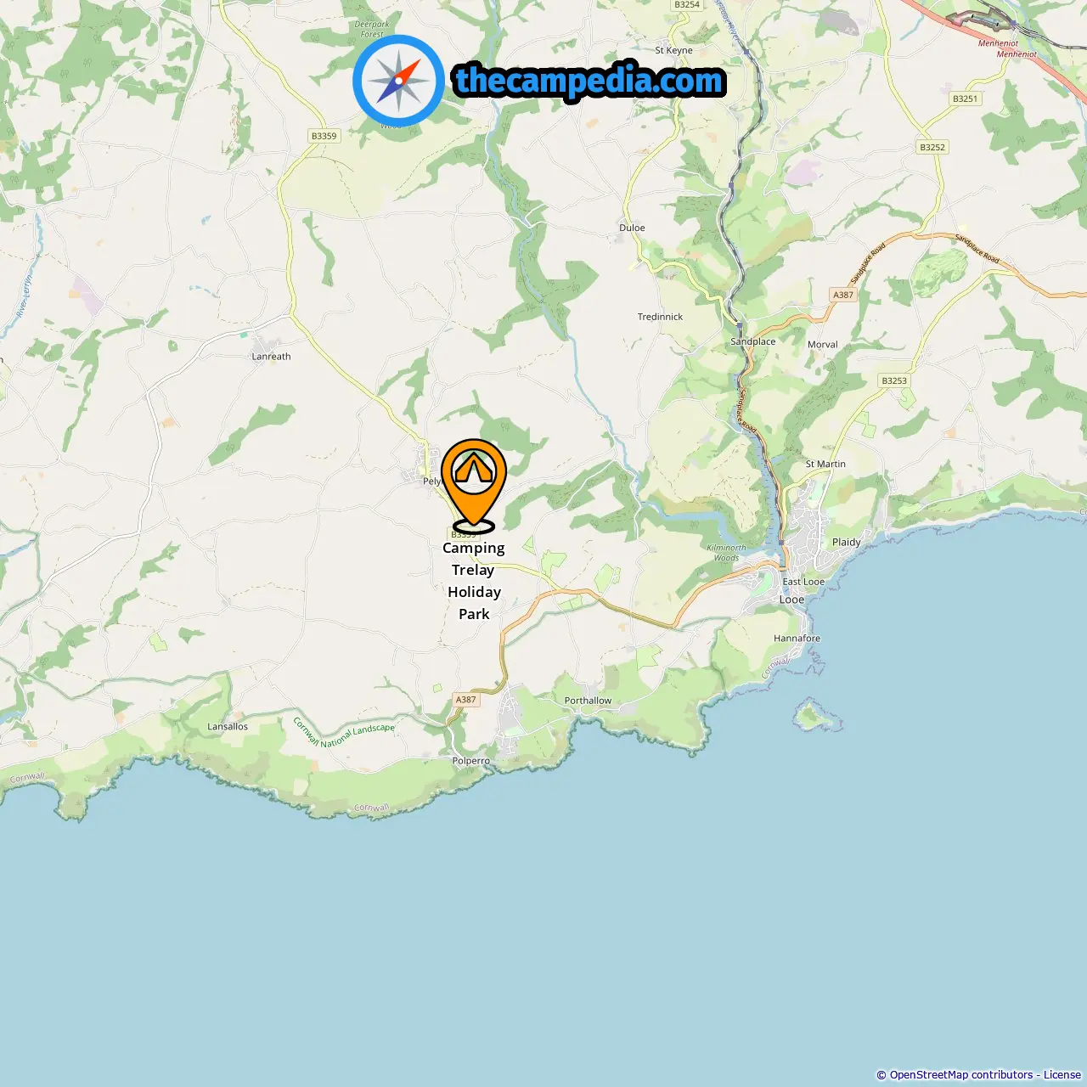Image resolution: width=1087 pixels, height=1087 pixels.
Task: Select the Looe town label
Action: [791, 600]
